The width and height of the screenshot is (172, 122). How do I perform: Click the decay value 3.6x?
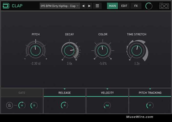pos(69,63)
